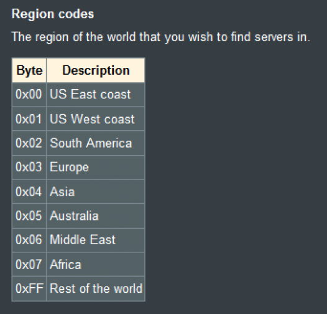Select the Europe table cell
The height and width of the screenshot is (314, 327).
pyautogui.click(x=96, y=168)
